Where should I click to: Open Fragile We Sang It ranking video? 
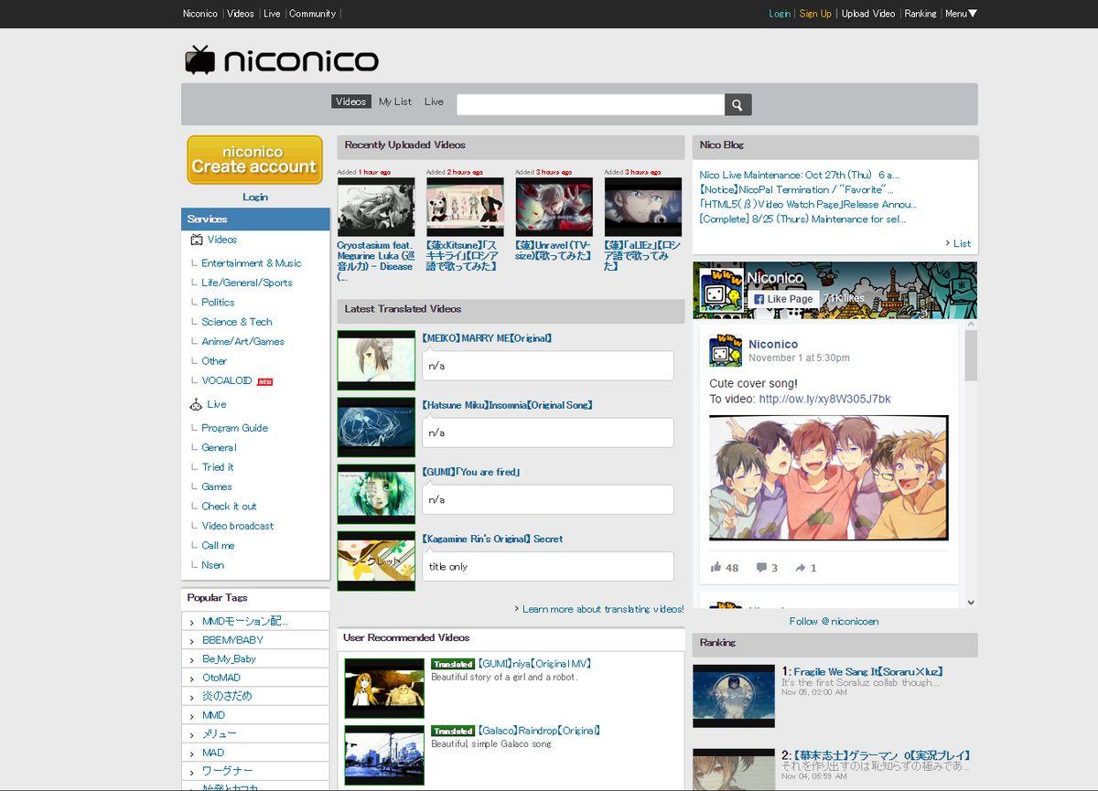pos(868,671)
